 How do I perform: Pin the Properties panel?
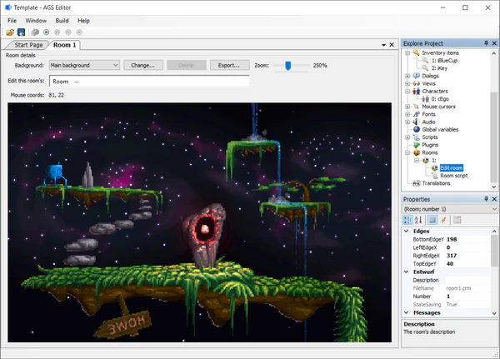[x=485, y=200]
